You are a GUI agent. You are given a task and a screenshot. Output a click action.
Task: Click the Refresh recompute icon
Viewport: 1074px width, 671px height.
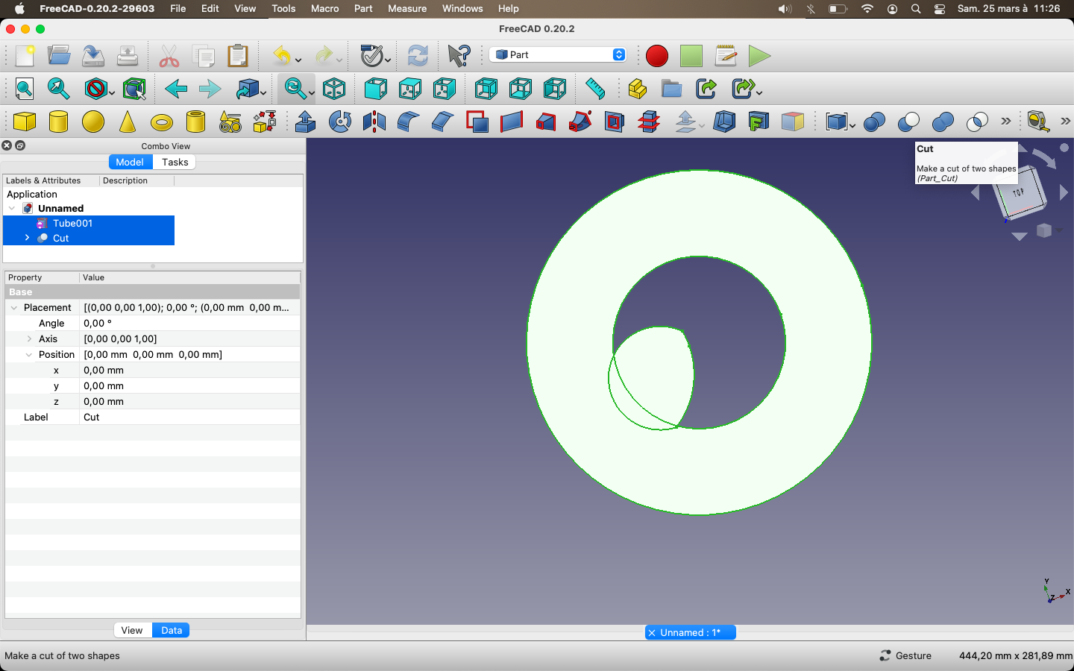click(x=418, y=56)
